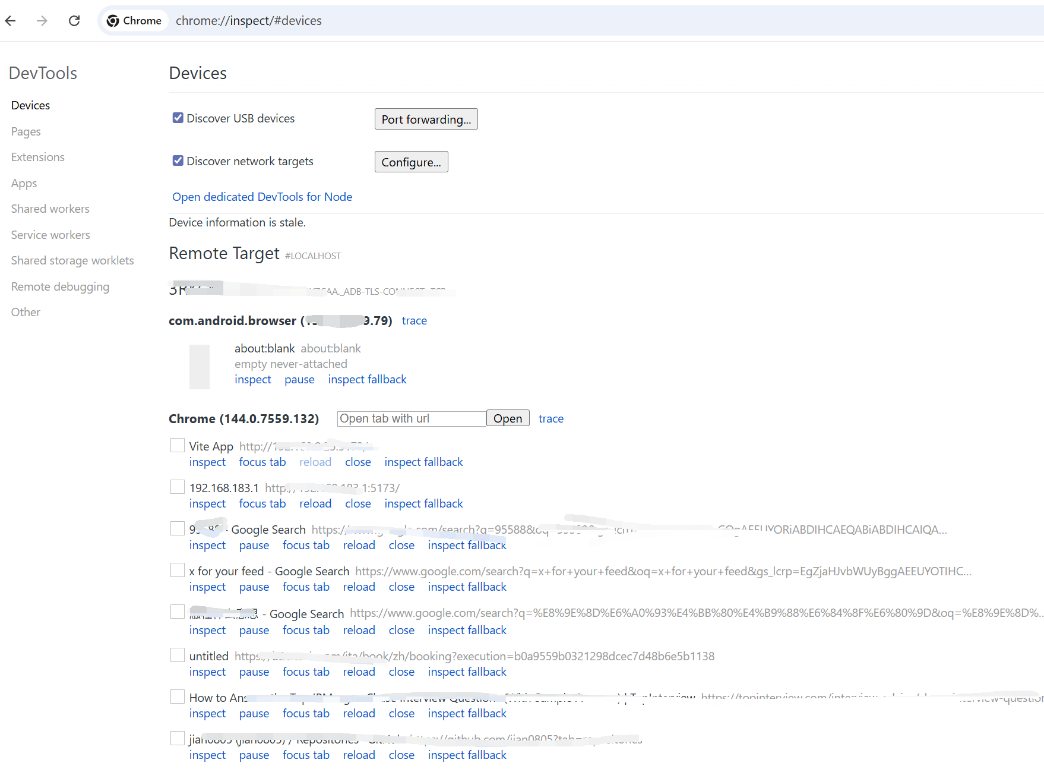This screenshot has height=772, width=1044.
Task: Reload the How to Answer interview tab
Action: tap(359, 713)
